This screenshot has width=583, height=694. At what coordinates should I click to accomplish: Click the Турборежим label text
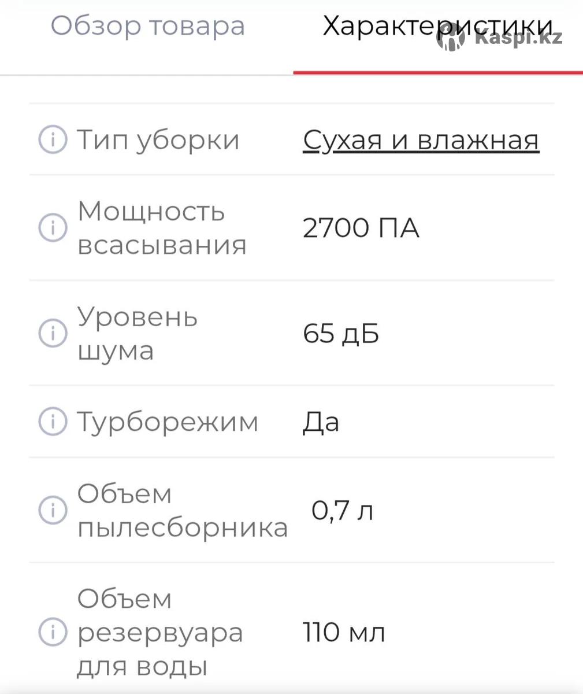pyautogui.click(x=168, y=422)
